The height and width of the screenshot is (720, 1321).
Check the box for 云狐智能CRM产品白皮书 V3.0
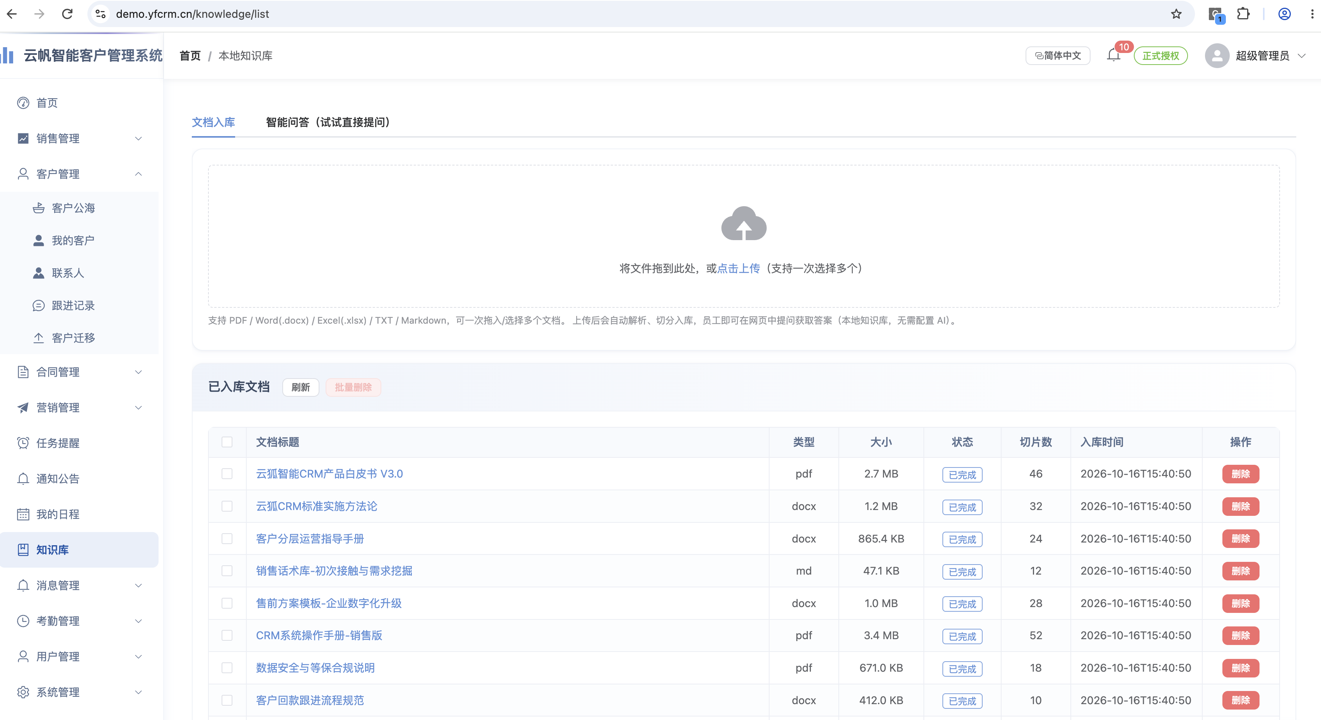227,473
